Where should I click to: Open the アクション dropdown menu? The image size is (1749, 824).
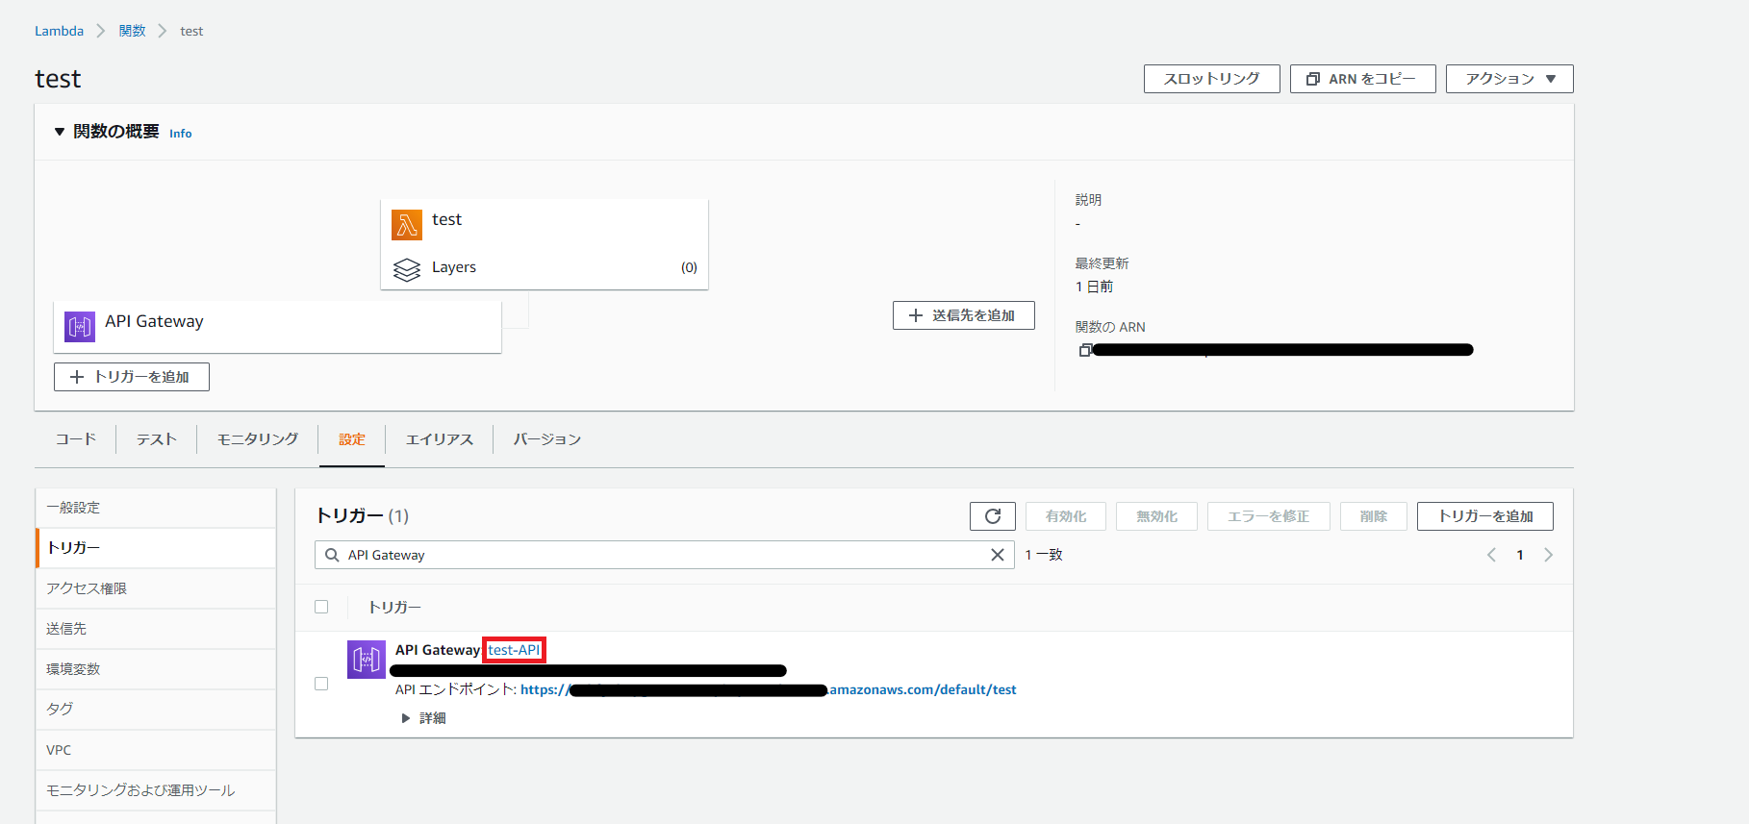(x=1509, y=79)
